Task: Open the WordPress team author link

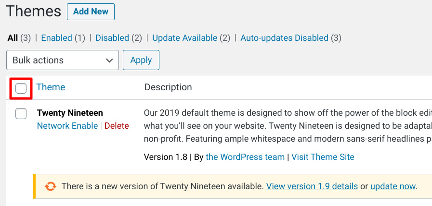Action: pyautogui.click(x=245, y=157)
